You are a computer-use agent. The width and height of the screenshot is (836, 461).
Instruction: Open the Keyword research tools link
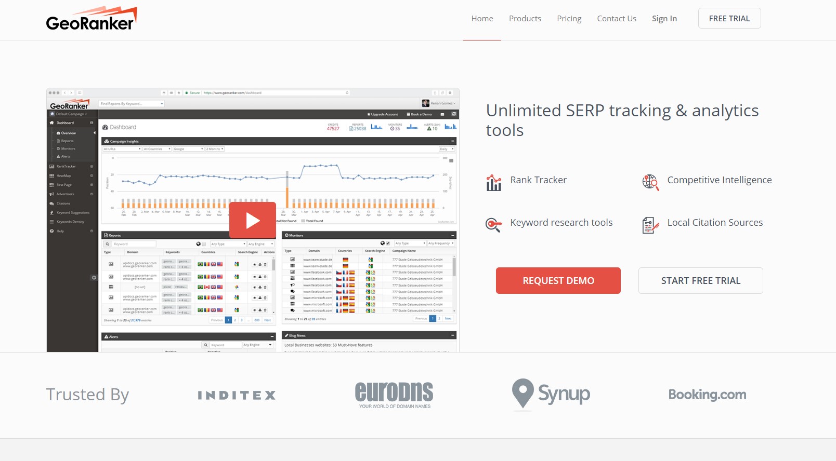point(561,223)
